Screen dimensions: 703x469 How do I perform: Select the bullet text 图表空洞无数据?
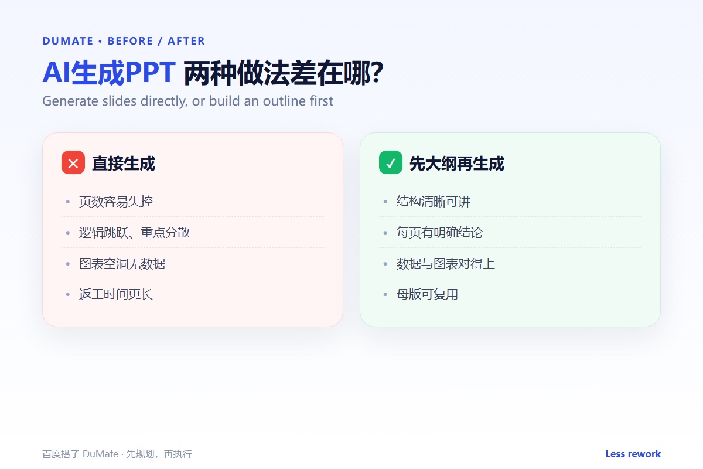[122, 263]
